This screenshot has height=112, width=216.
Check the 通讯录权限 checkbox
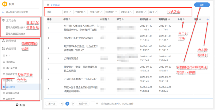[4, 68]
